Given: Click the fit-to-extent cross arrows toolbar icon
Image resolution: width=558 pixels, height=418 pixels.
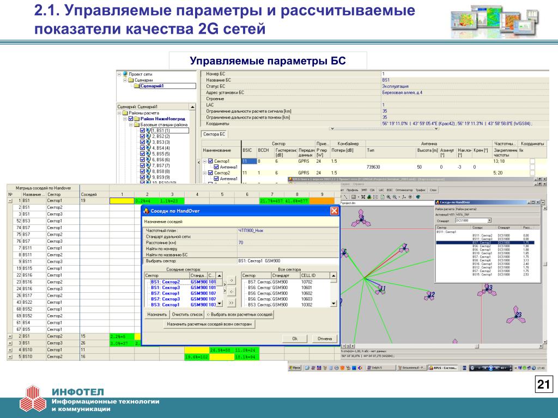Looking at the screenshot, I should (363, 197).
